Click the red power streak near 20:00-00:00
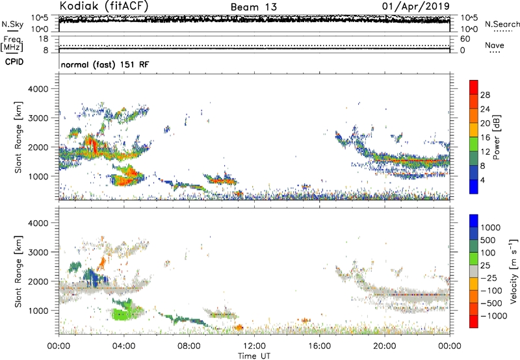 click(411, 161)
